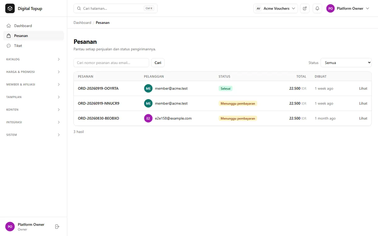
Task: Click Lihat for order NNUCR9
Action: [363, 104]
